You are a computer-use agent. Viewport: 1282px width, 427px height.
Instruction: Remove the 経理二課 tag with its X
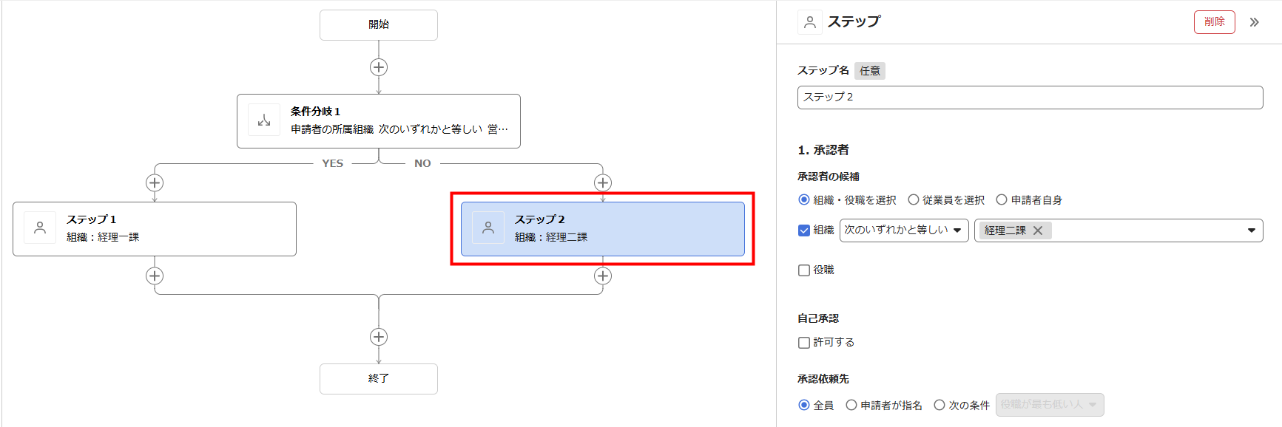pyautogui.click(x=1038, y=230)
